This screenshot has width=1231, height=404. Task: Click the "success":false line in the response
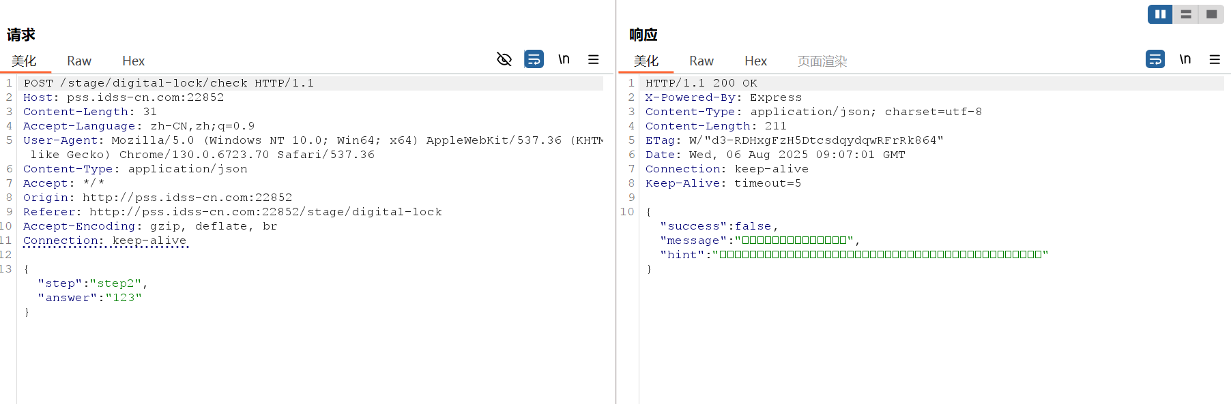(719, 226)
